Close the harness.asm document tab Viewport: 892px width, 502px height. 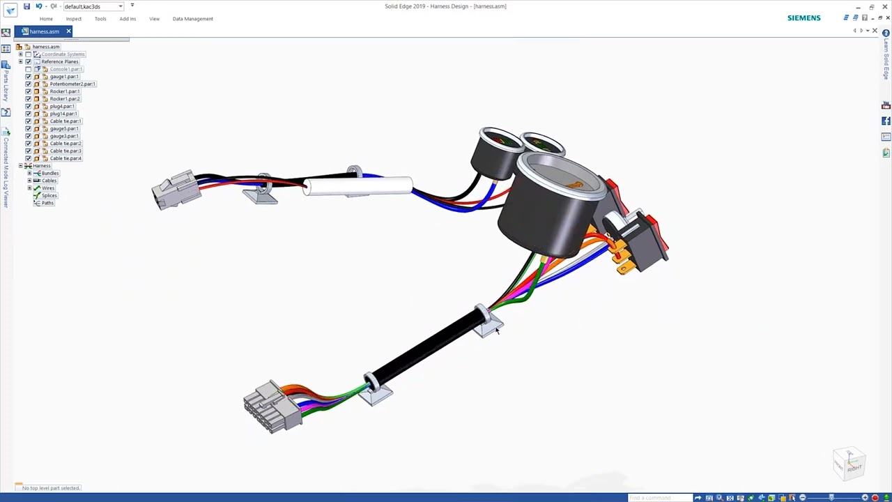click(x=68, y=31)
